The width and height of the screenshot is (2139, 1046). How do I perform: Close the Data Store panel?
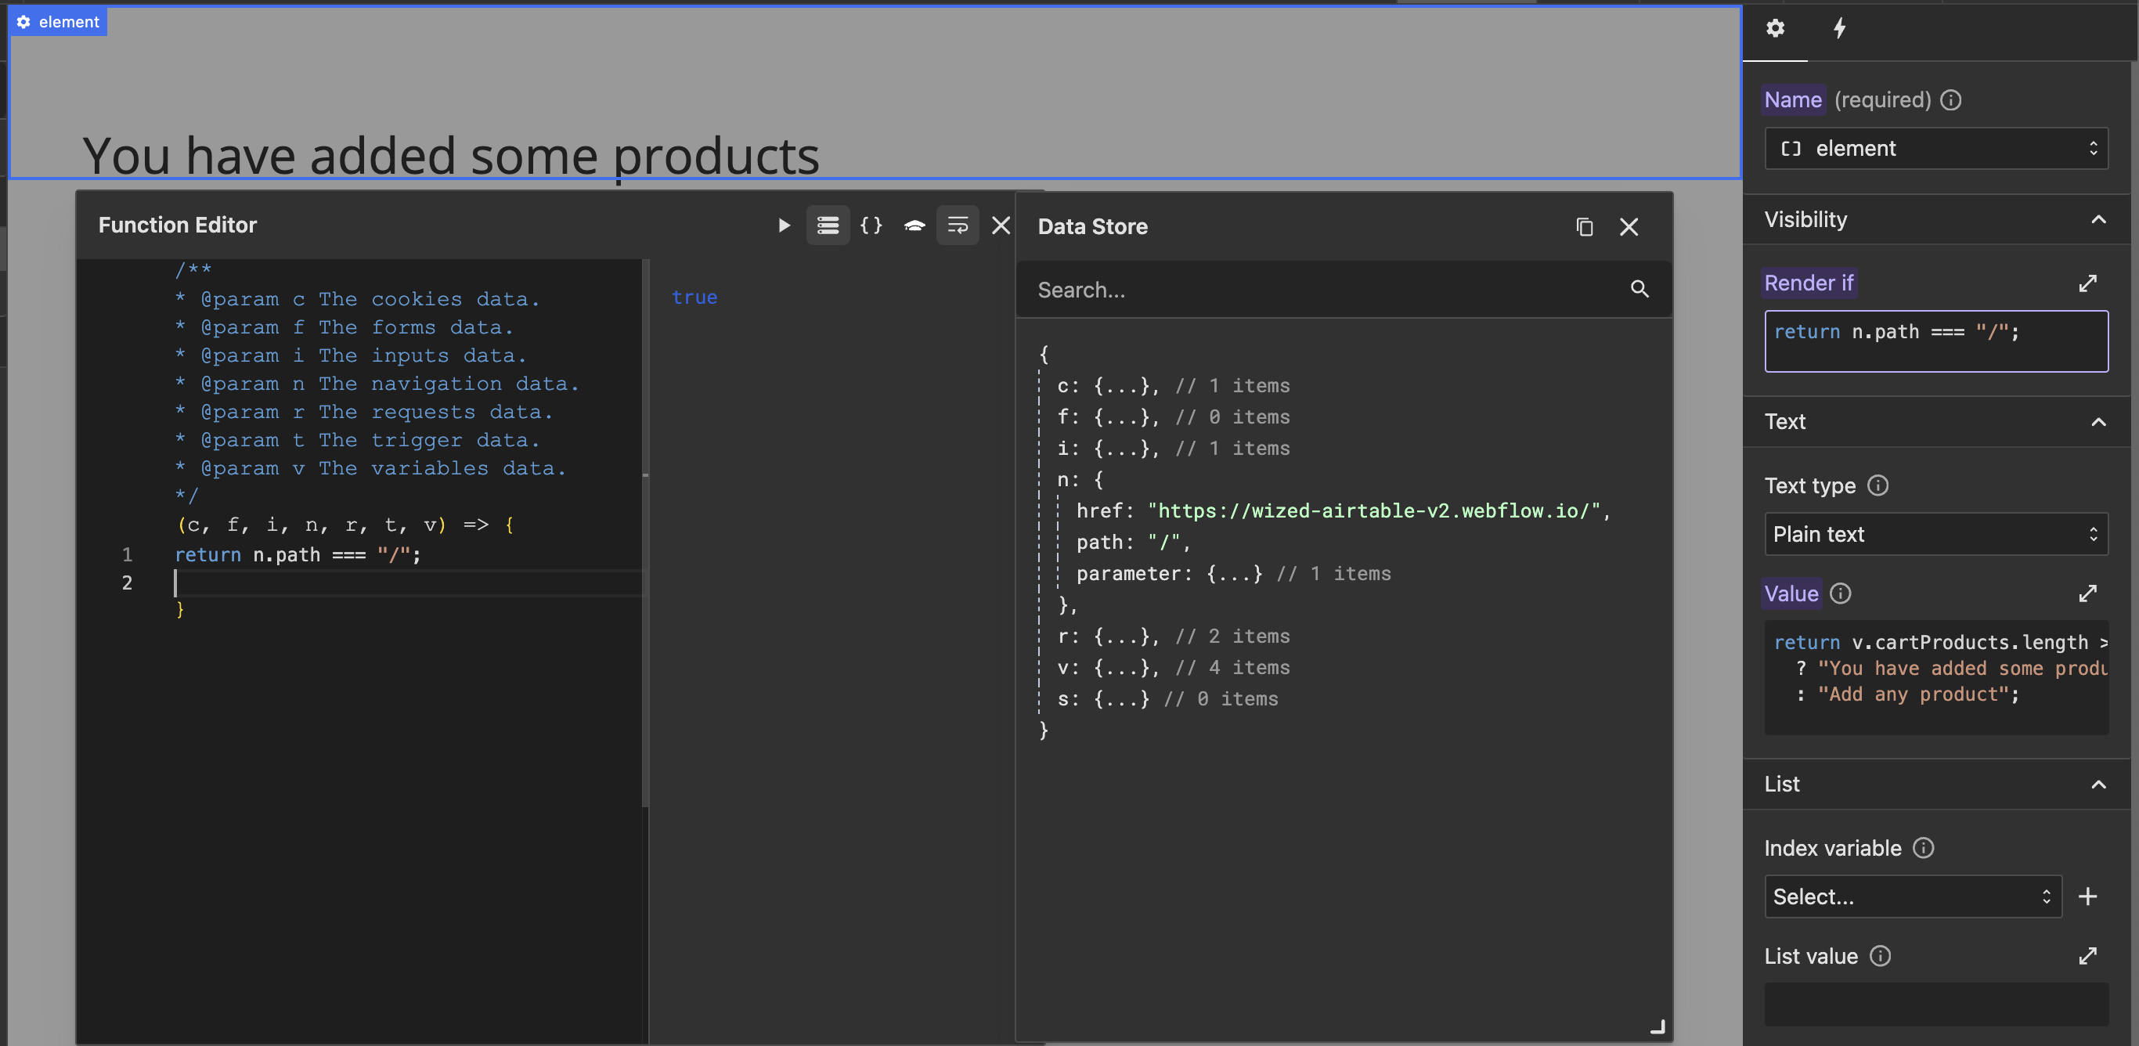(1629, 226)
